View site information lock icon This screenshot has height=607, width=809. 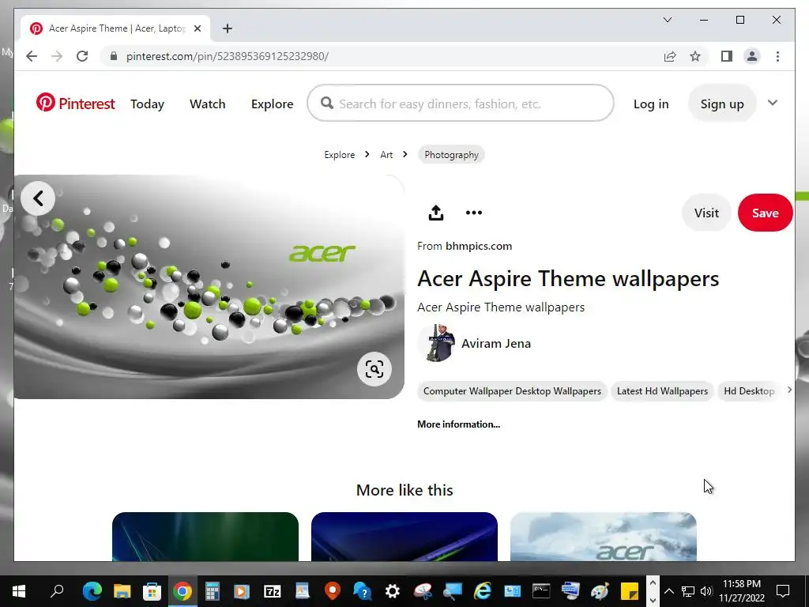click(x=114, y=56)
